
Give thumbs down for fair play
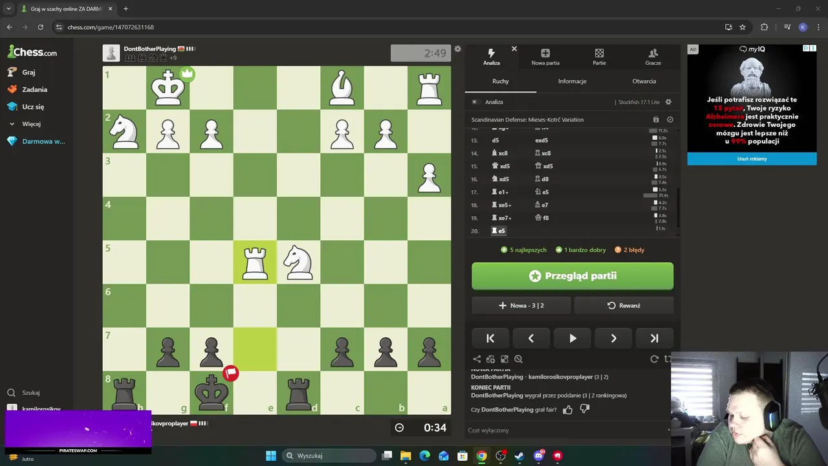pos(585,409)
